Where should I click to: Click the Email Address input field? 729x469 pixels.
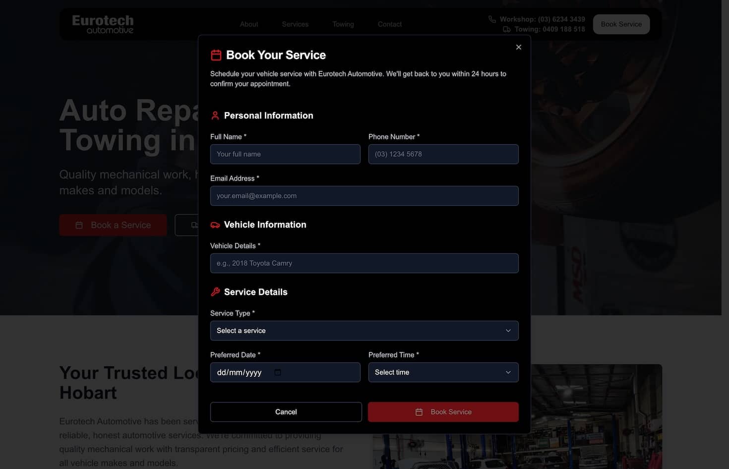point(364,196)
